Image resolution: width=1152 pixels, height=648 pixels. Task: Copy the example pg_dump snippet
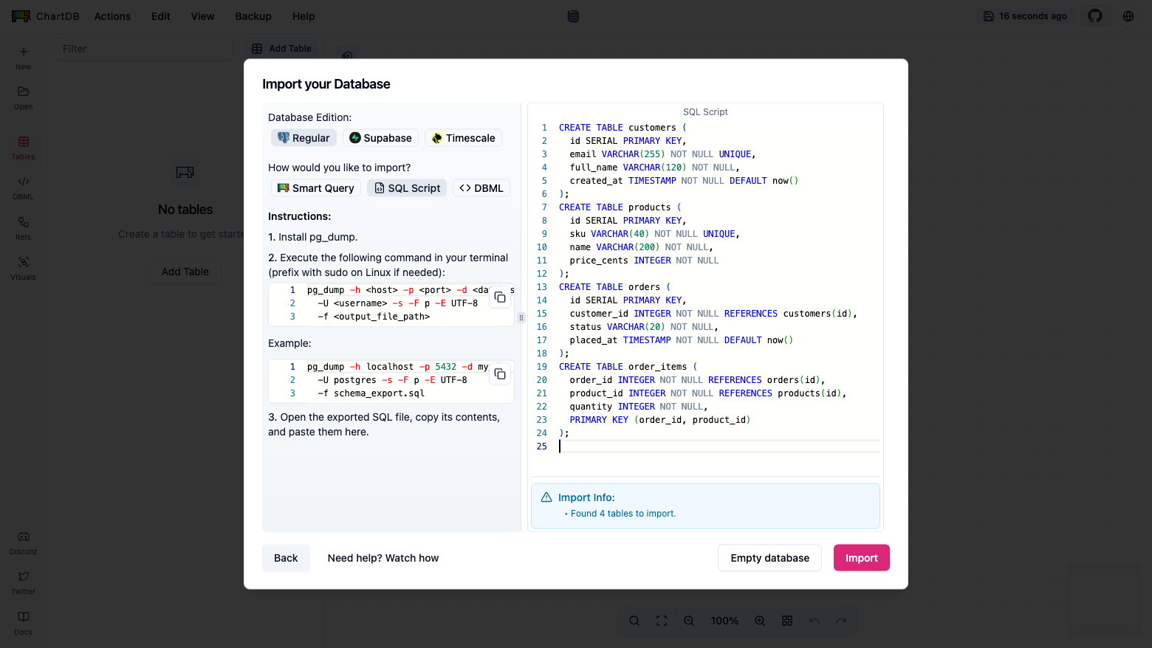tap(500, 374)
